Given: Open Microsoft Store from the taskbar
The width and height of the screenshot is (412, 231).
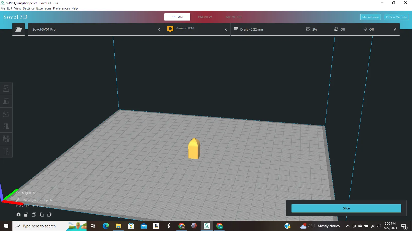Looking at the screenshot, I should (131, 226).
